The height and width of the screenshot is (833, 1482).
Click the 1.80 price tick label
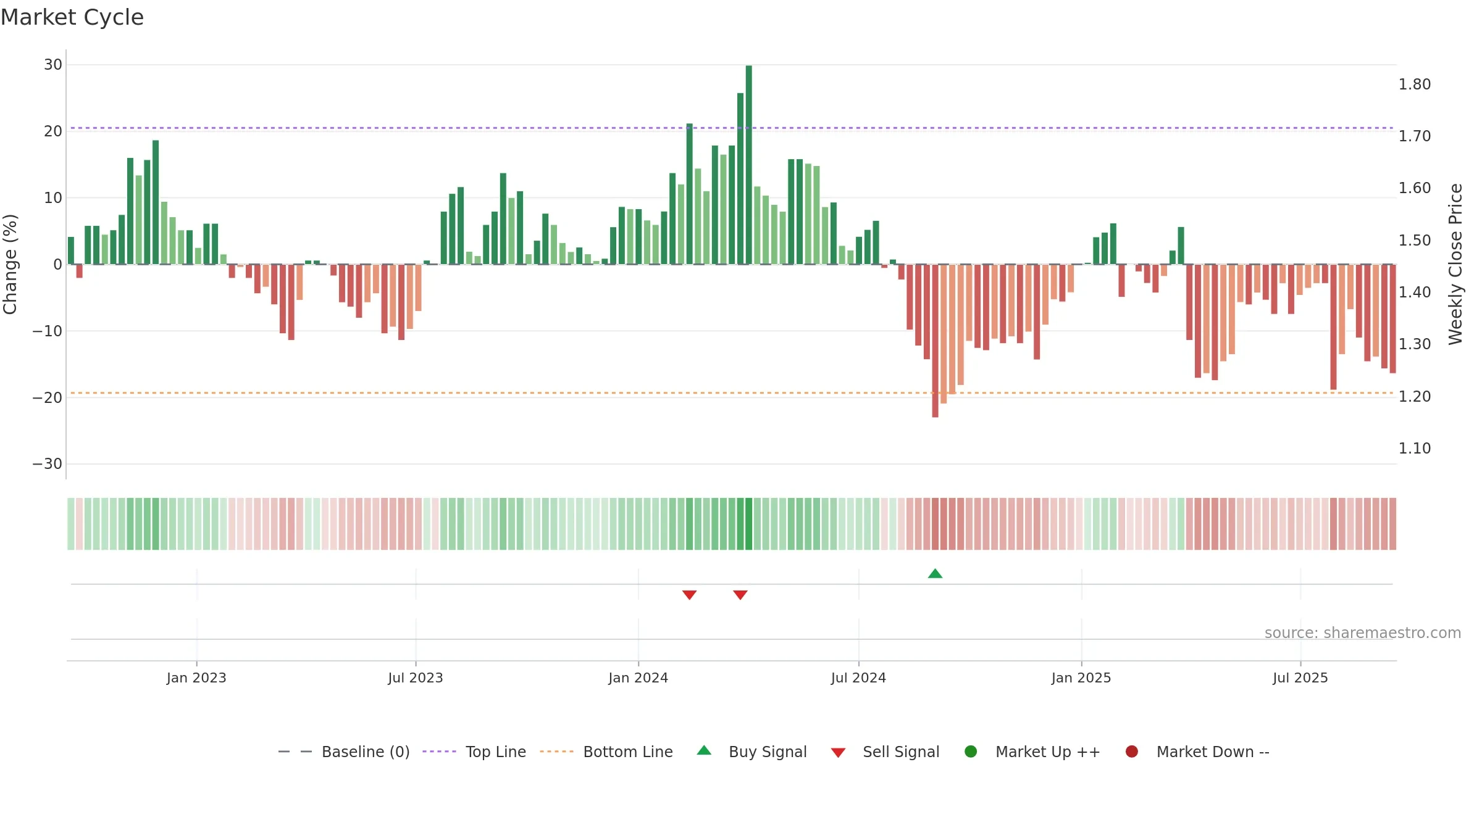(1415, 85)
